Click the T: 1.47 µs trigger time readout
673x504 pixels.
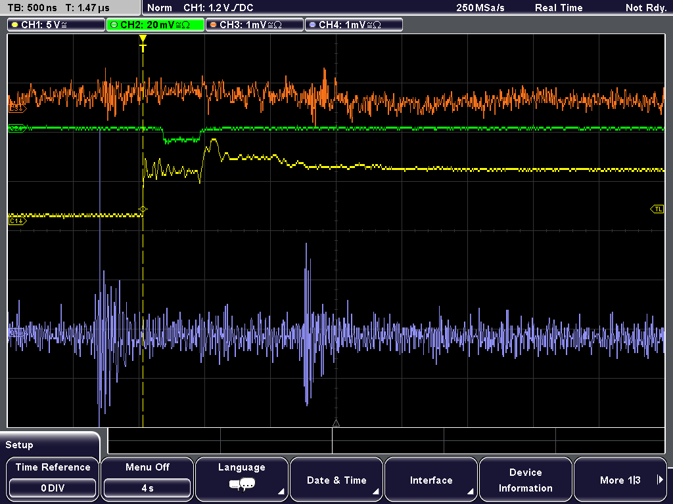pyautogui.click(x=87, y=8)
